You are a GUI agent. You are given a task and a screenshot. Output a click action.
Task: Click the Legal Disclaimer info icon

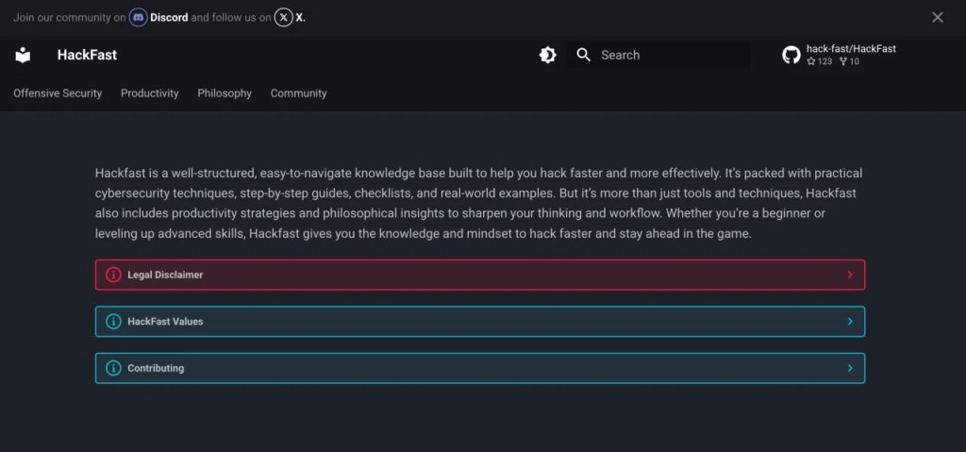pyautogui.click(x=113, y=275)
